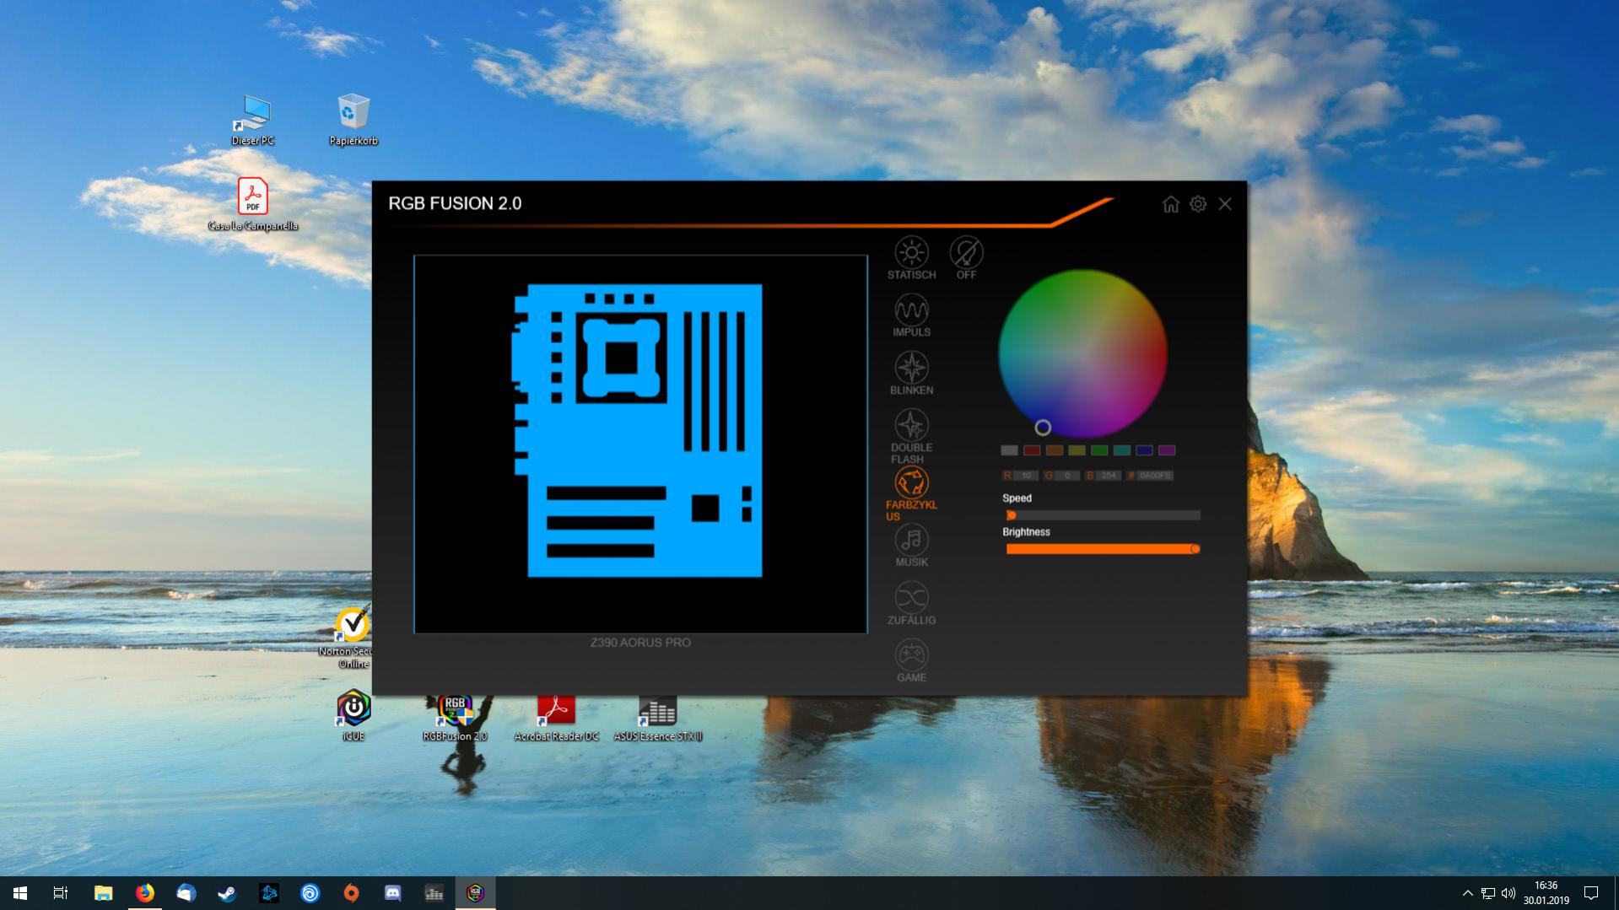Click the R value field

[1026, 476]
